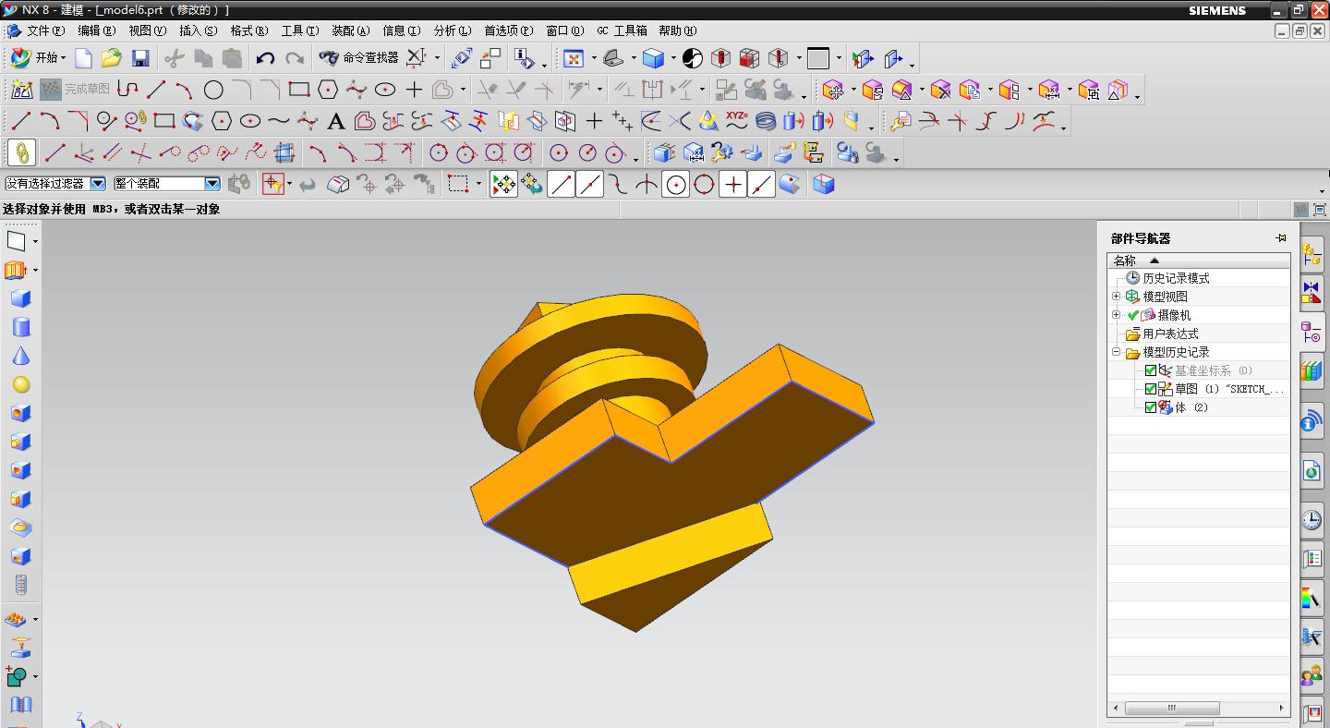The image size is (1330, 728).
Task: Click the gray background color swatch
Action: 818,58
